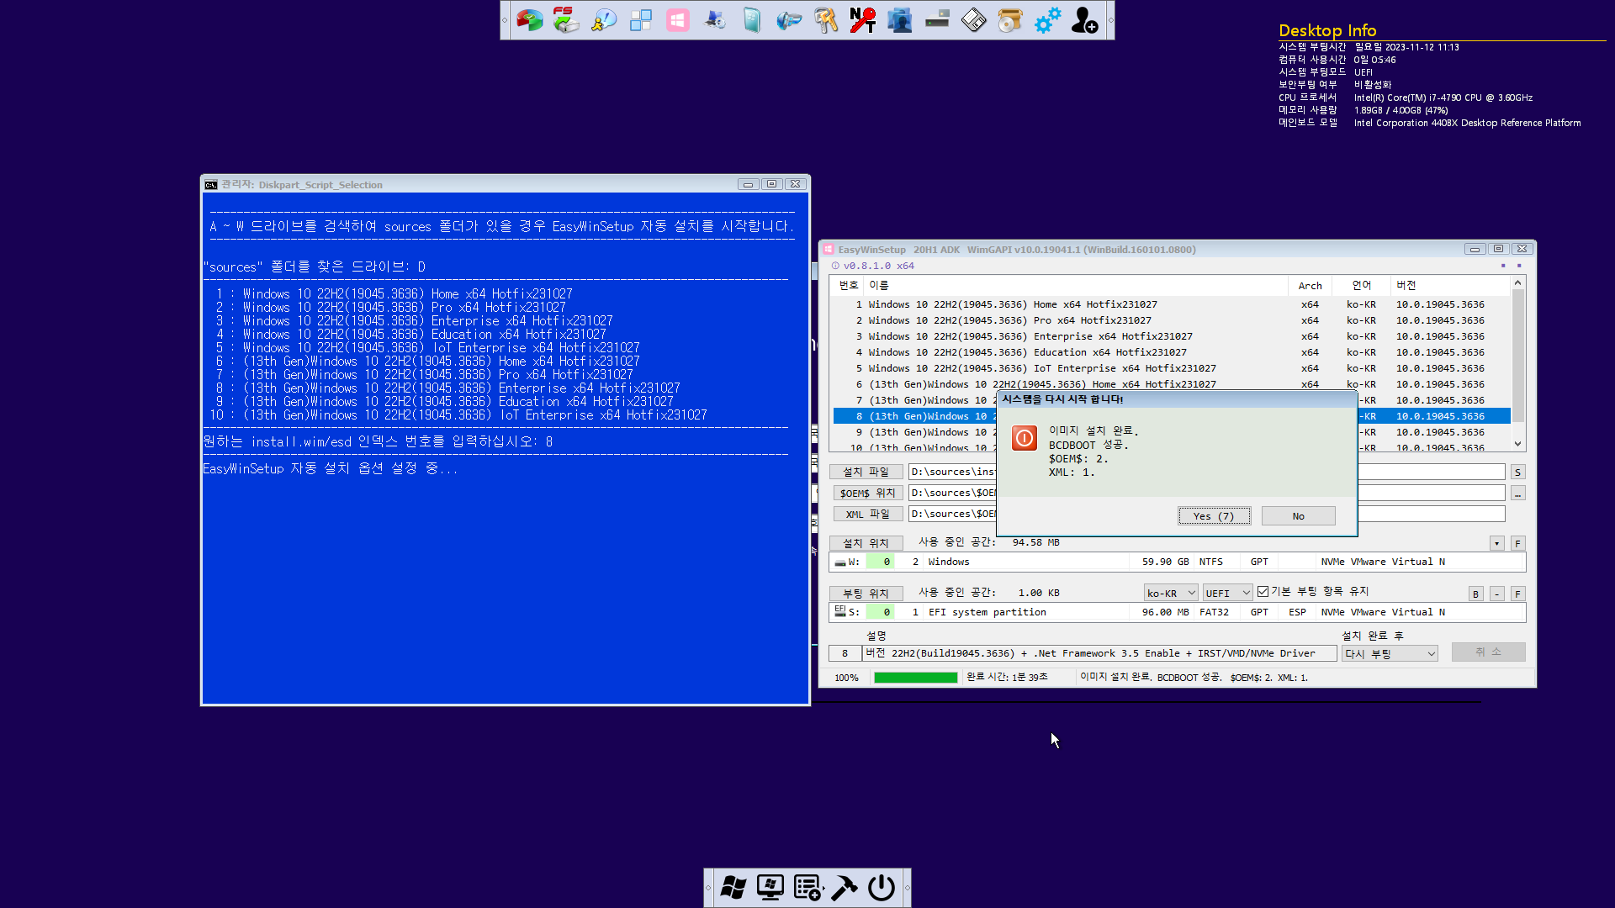Click the image list scrollbar up arrow
This screenshot has width=1615, height=908.
[1518, 283]
